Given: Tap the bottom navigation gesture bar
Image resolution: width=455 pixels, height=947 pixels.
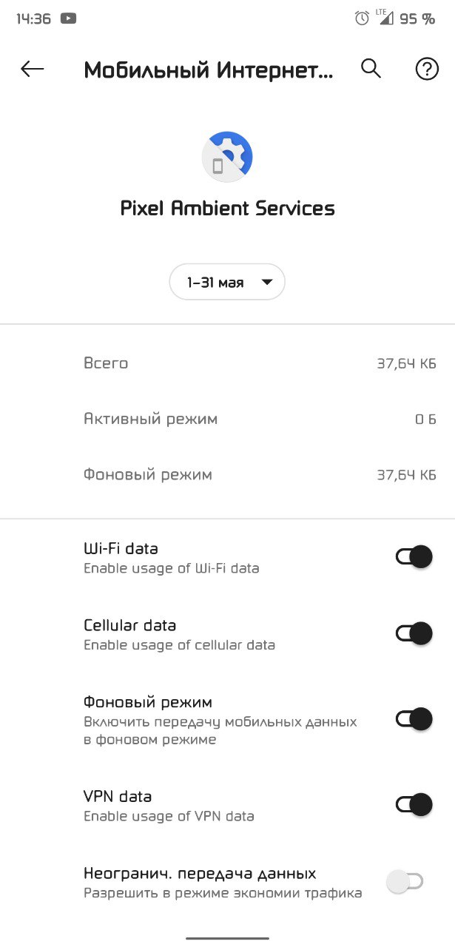Looking at the screenshot, I should click(227, 938).
